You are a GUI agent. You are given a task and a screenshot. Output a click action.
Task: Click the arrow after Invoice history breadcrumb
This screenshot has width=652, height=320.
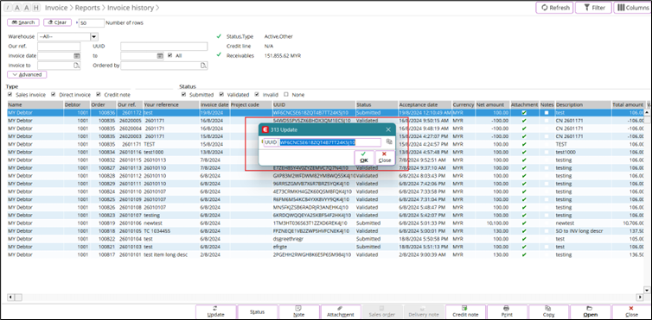pos(157,8)
